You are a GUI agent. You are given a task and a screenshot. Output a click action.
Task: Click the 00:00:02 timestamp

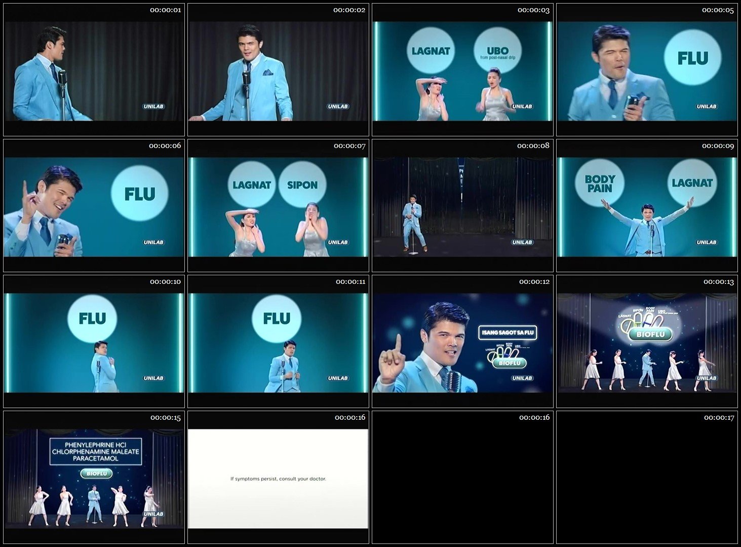tap(349, 10)
